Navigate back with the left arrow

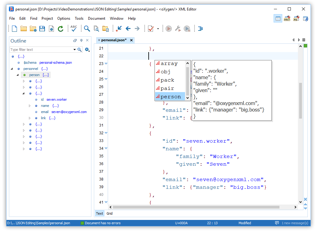[128, 29]
